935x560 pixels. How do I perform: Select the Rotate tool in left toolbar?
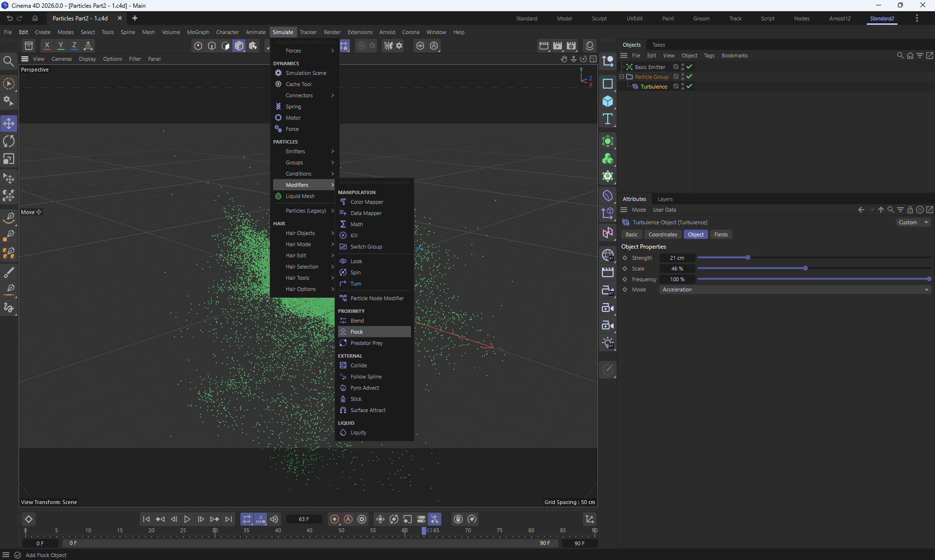click(x=9, y=142)
